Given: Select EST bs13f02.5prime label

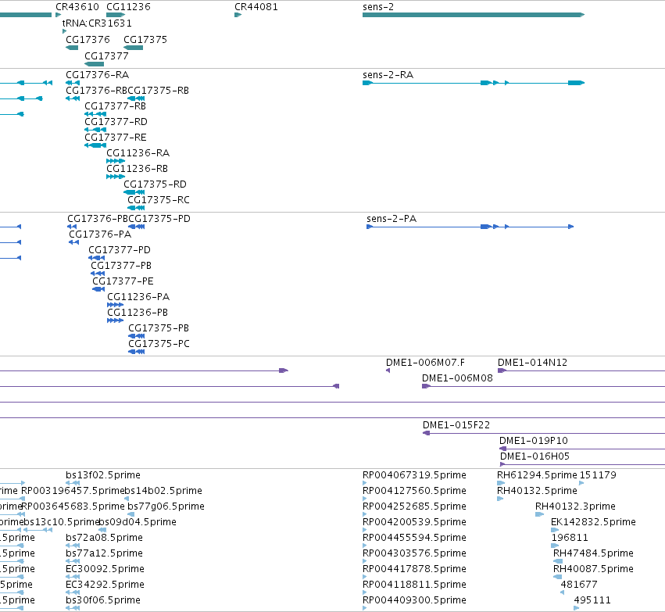Looking at the screenshot, I should click(103, 475).
